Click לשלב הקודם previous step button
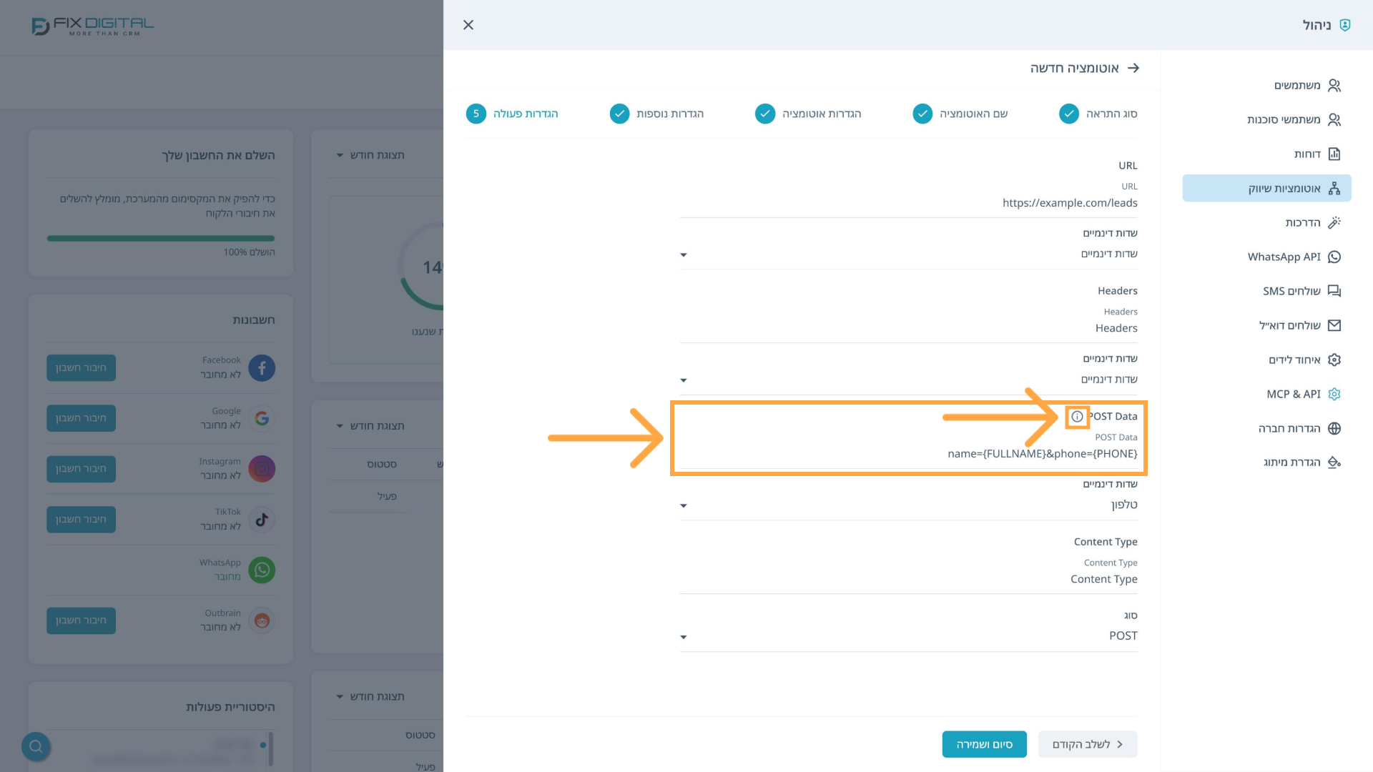Viewport: 1373px width, 772px height. (x=1088, y=744)
